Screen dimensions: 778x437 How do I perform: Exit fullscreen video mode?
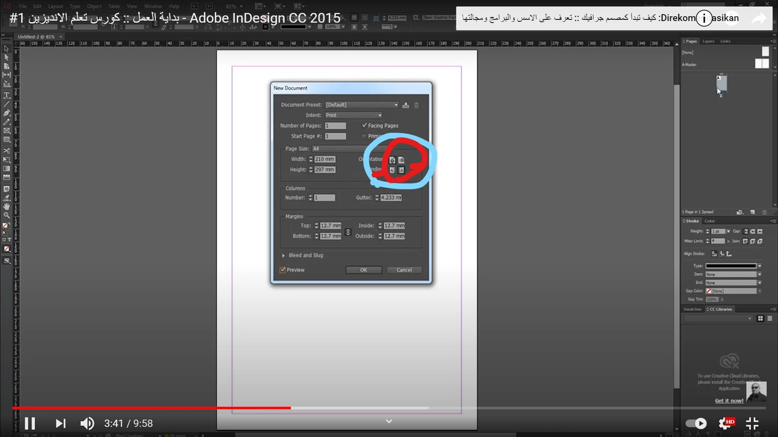(x=752, y=423)
